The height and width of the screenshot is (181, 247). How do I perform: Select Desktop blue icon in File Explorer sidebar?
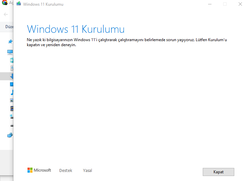click(x=12, y=84)
